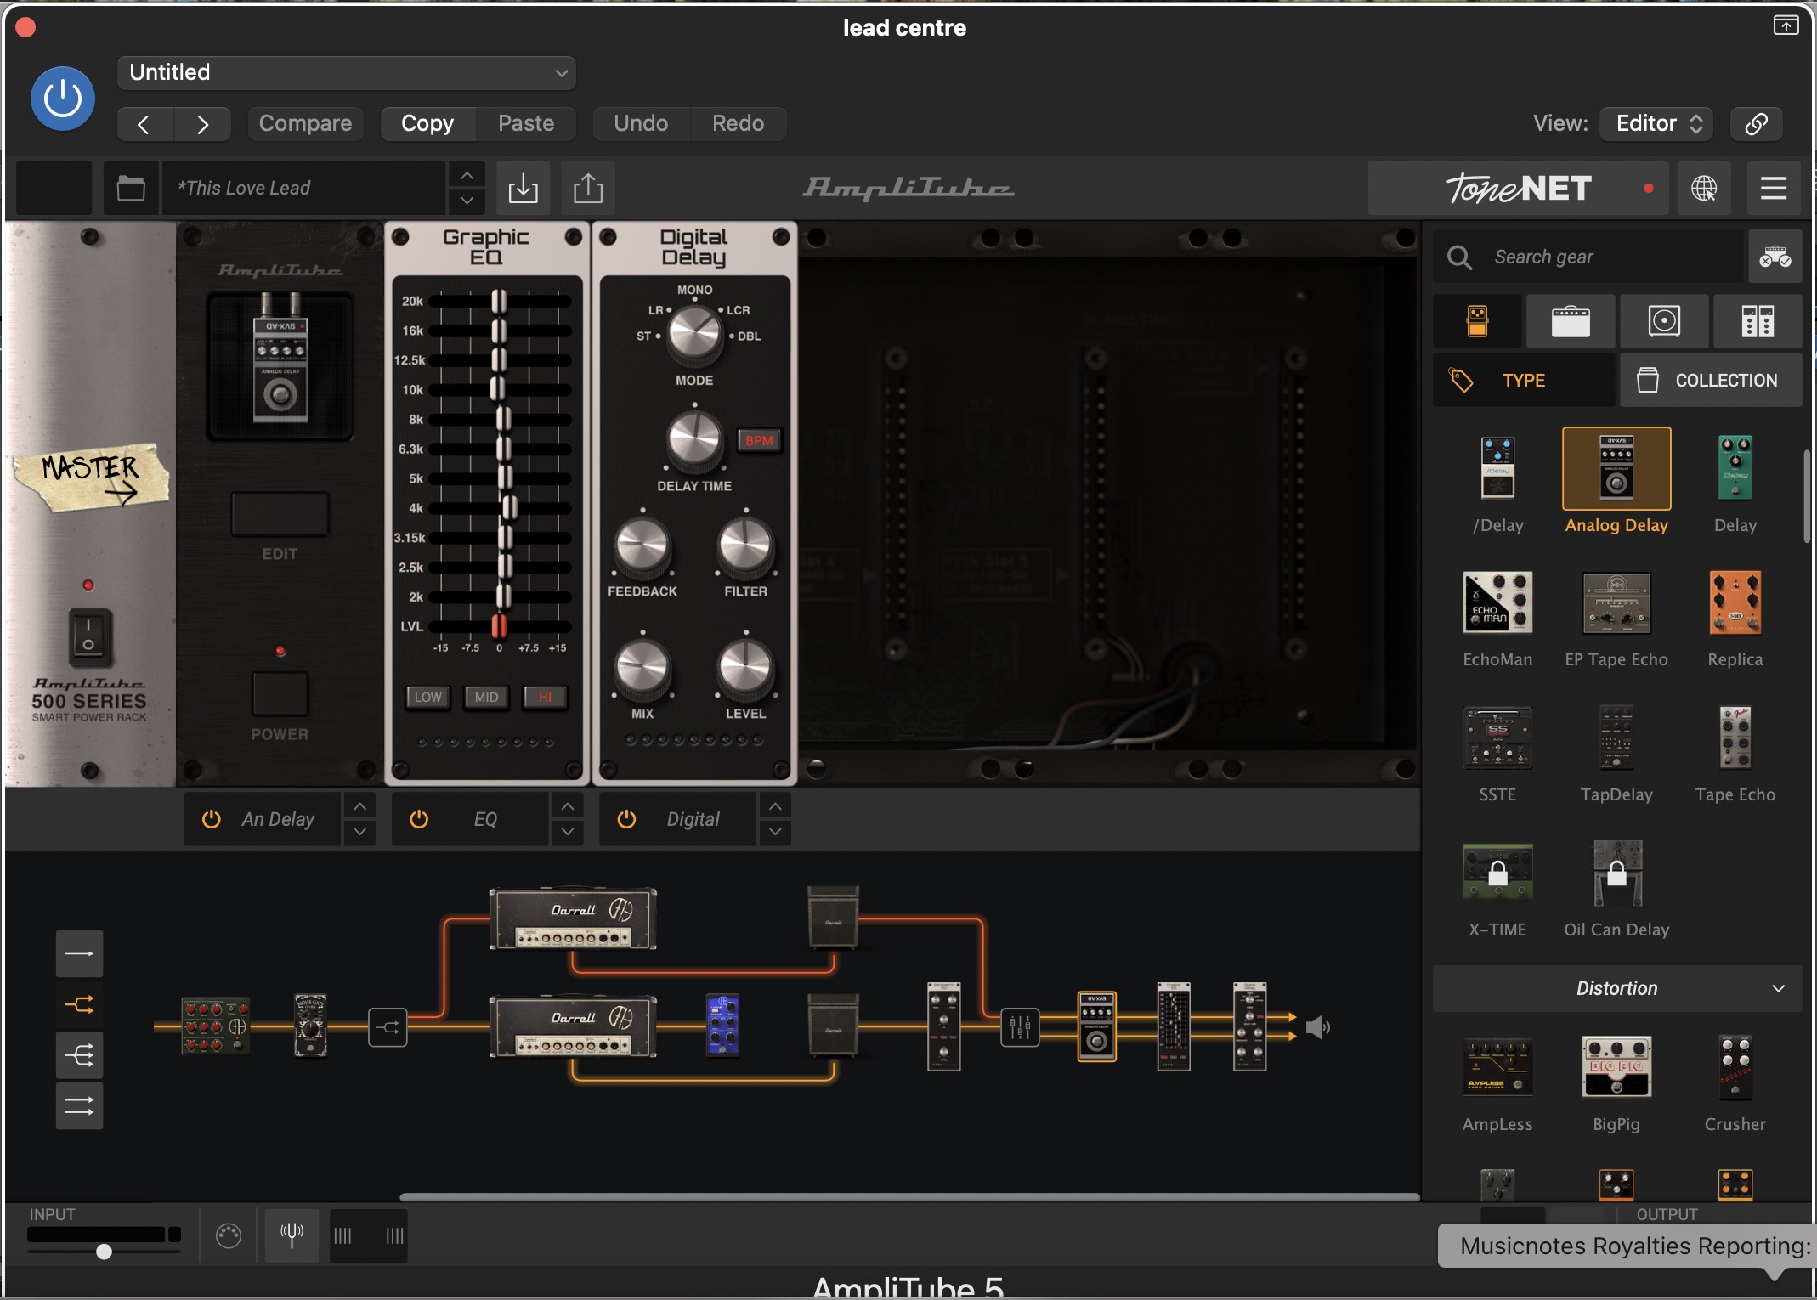Click the Paste button
This screenshot has height=1300, width=1817.
[x=526, y=124]
